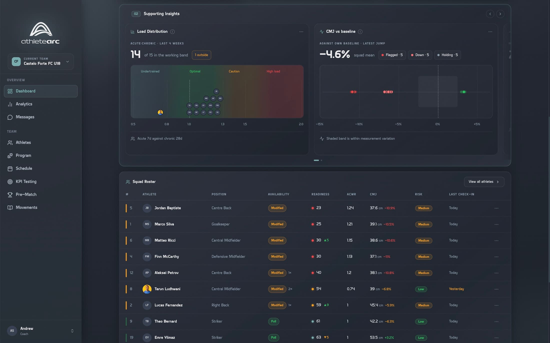Viewport: 550px width, 343px height.
Task: Click Tarun Ludhwani's photo marker in load chart
Action: (160, 113)
